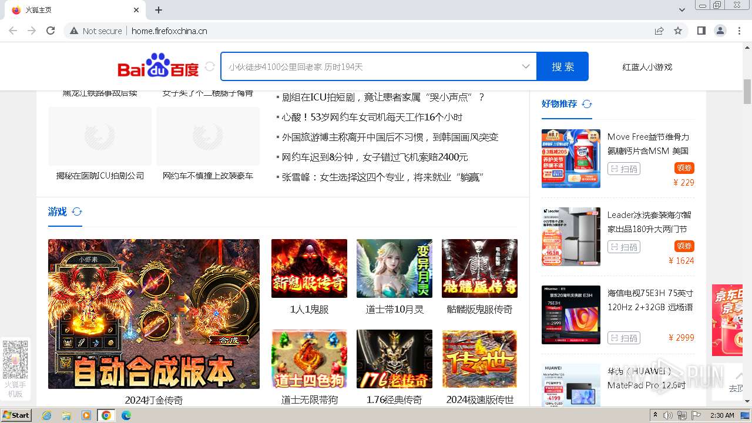Select the 游戏 section tab

click(x=58, y=211)
